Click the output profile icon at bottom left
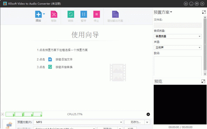The height and width of the screenshot is (129, 207). pyautogui.click(x=9, y=124)
